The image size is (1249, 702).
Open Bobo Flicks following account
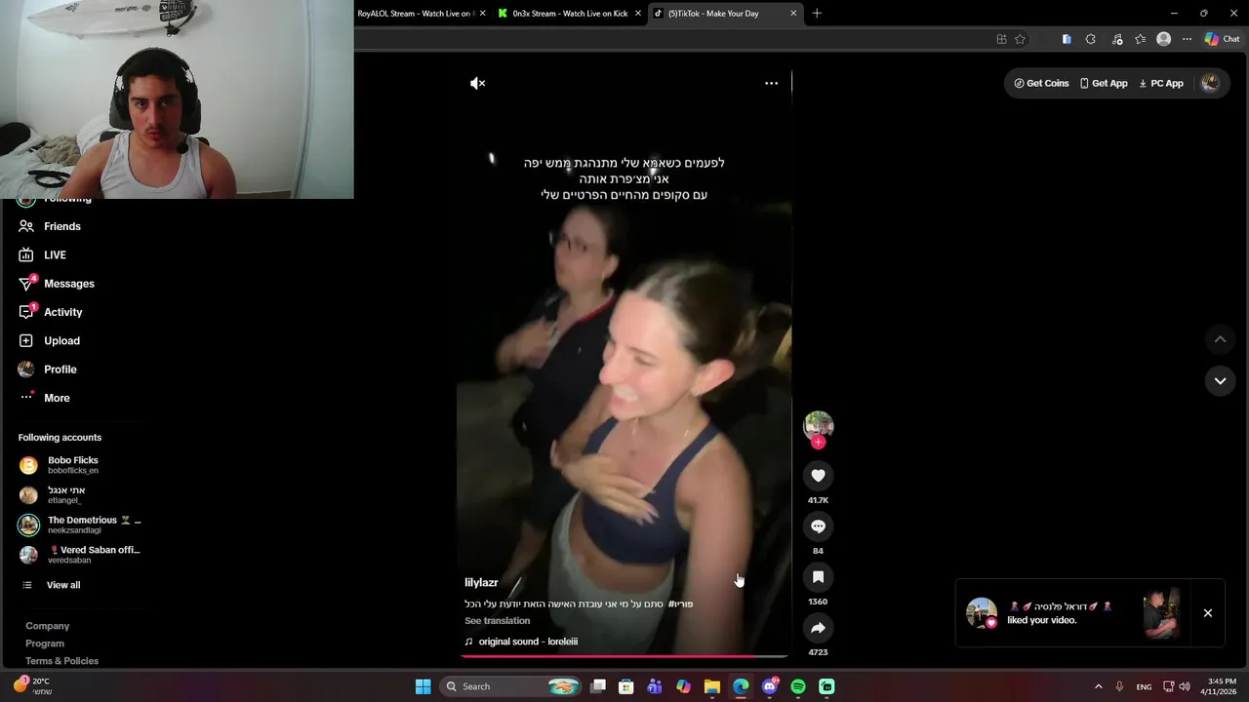coord(60,465)
